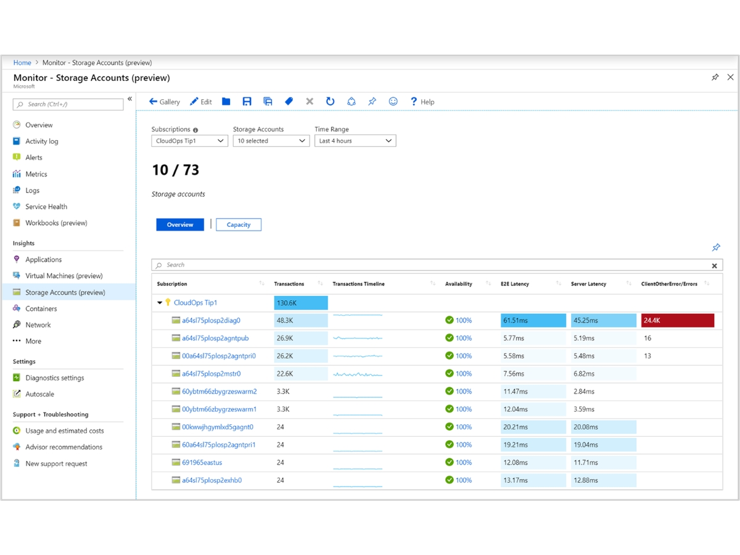The height and width of the screenshot is (555, 740).
Task: Open storage account a64sl75plosp2agntpub
Action: click(x=215, y=338)
